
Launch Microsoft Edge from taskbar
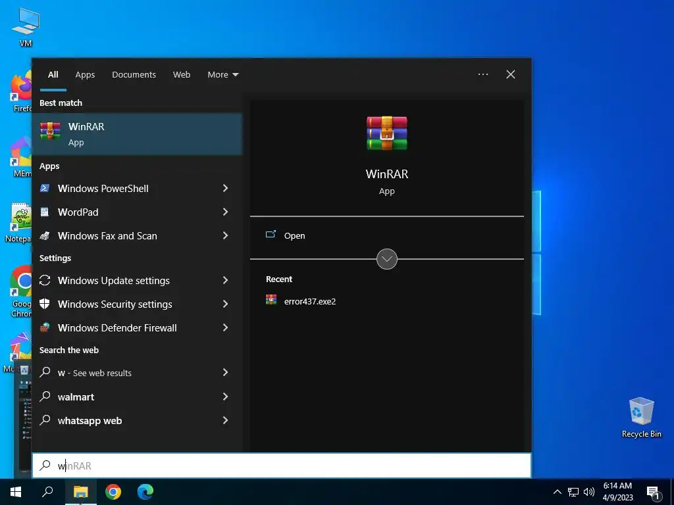[x=145, y=492]
